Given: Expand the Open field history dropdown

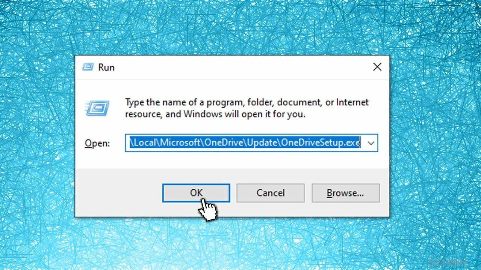Looking at the screenshot, I should (x=371, y=143).
